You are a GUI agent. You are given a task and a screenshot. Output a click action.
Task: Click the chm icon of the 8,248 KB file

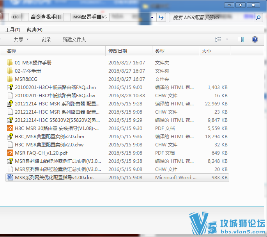tap(10, 161)
